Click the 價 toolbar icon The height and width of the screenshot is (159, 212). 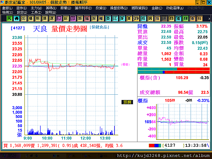coord(45,18)
